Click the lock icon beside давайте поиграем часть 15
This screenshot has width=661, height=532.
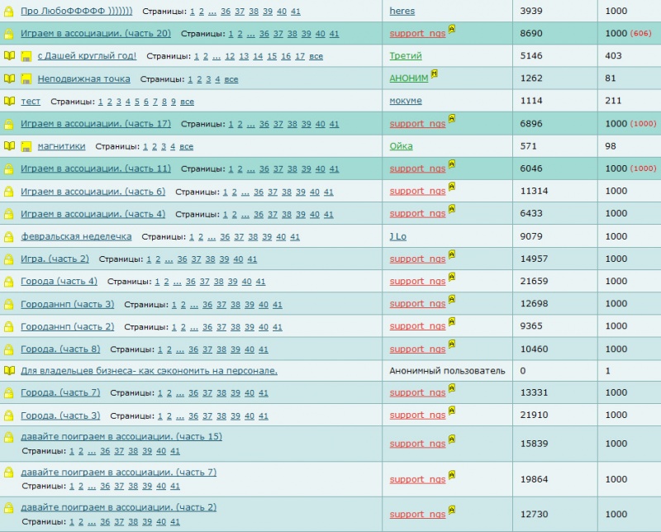click(8, 437)
